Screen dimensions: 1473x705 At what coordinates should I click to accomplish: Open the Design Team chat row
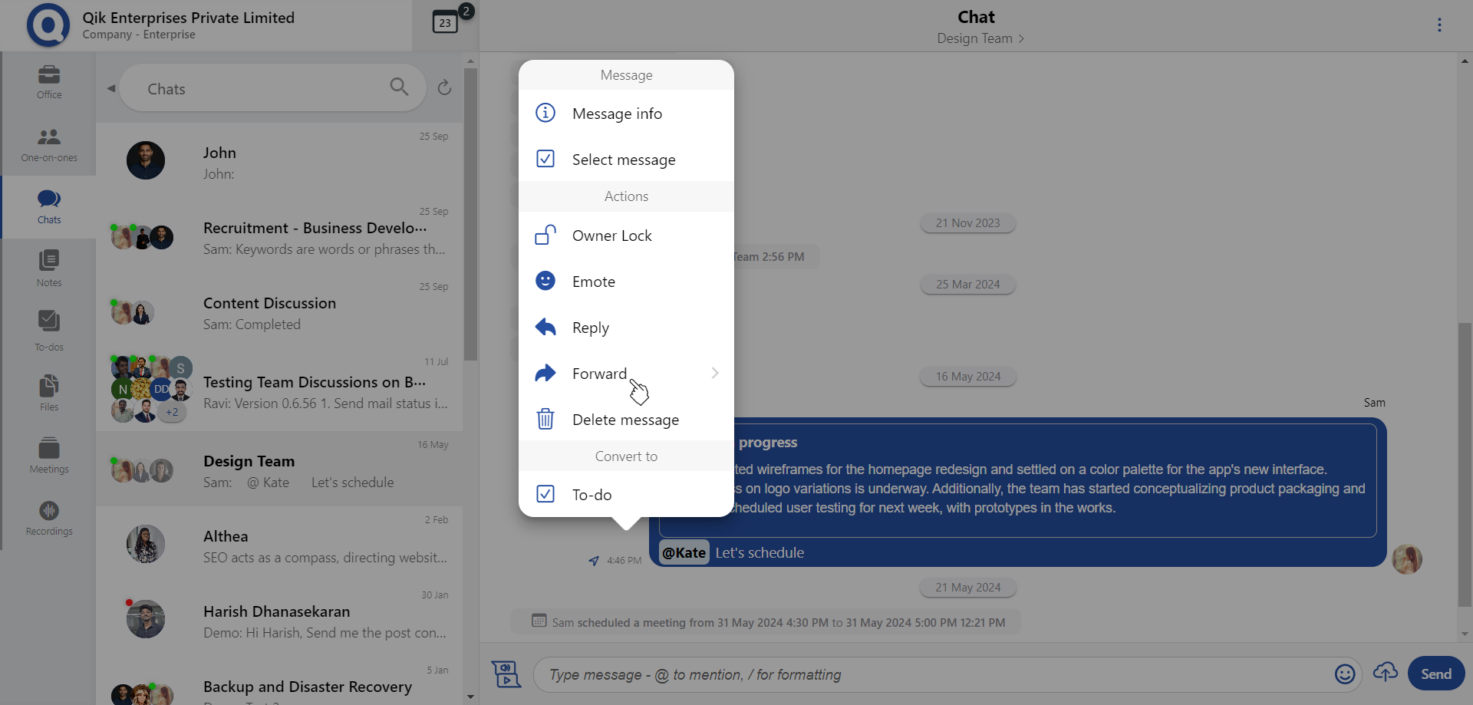[x=279, y=468]
